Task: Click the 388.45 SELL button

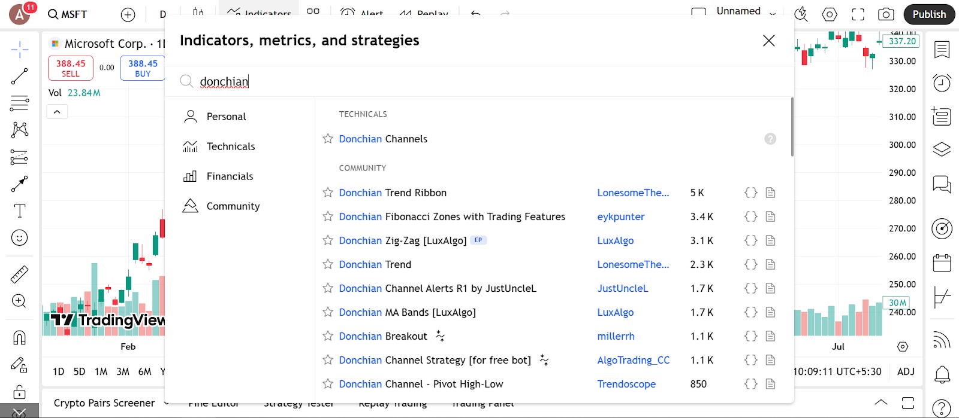Action: pos(71,68)
